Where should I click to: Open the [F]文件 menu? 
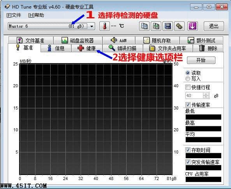click(x=14, y=15)
